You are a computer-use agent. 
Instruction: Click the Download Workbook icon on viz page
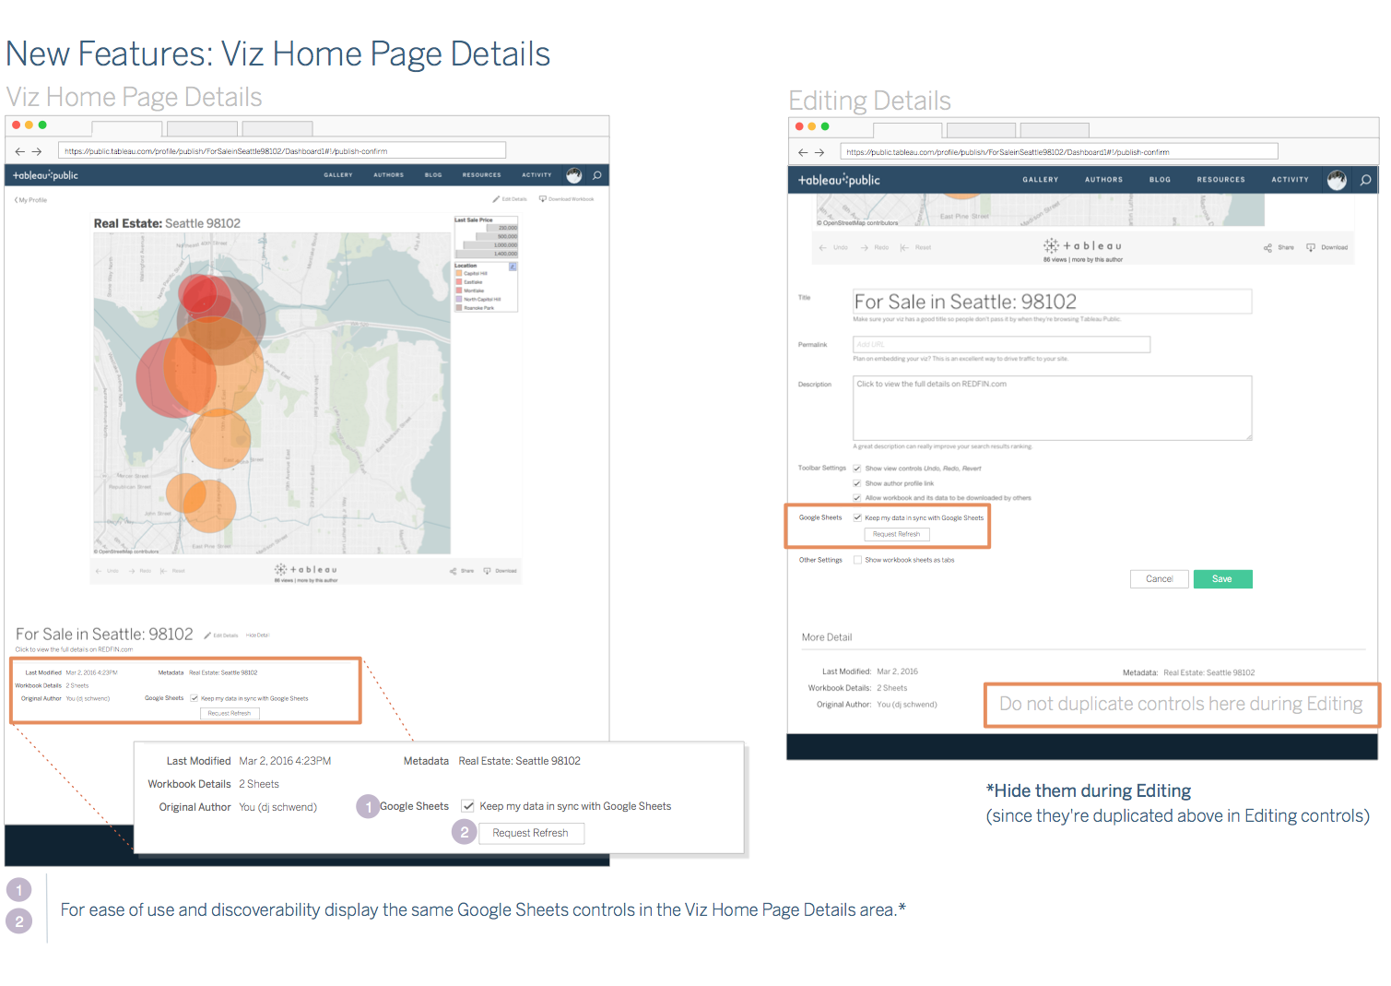(x=543, y=199)
